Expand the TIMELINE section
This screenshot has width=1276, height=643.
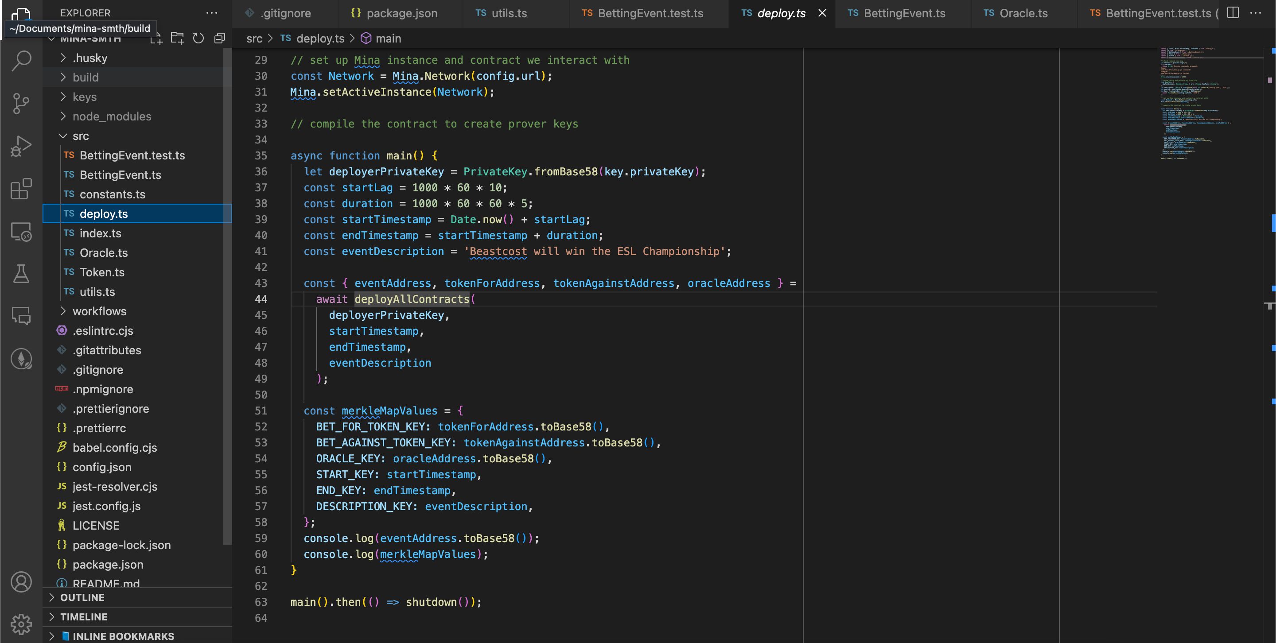pos(138,617)
